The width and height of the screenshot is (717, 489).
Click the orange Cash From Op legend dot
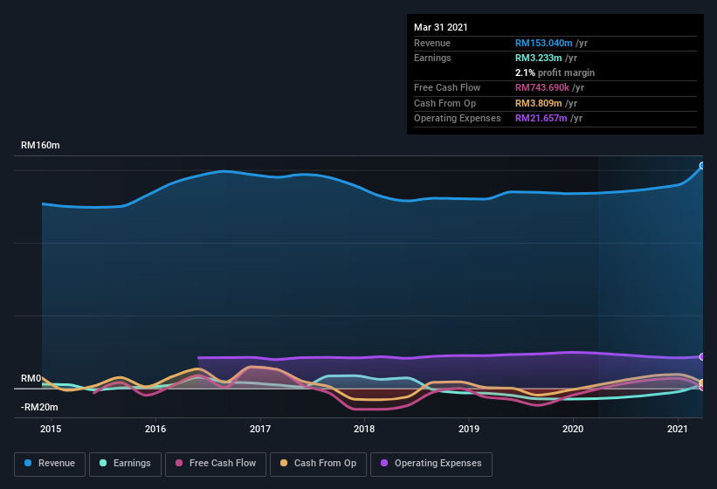285,463
